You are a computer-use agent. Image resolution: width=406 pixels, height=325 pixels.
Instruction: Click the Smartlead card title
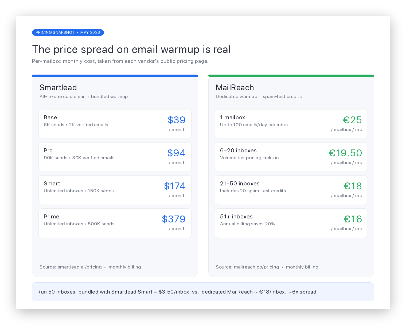(58, 88)
